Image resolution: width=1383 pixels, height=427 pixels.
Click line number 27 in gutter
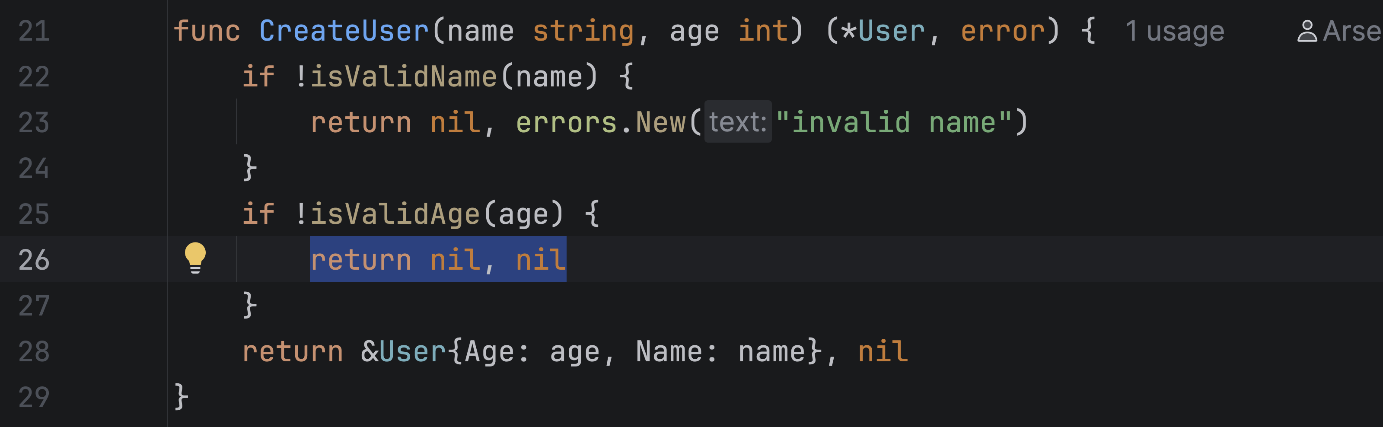(x=34, y=305)
